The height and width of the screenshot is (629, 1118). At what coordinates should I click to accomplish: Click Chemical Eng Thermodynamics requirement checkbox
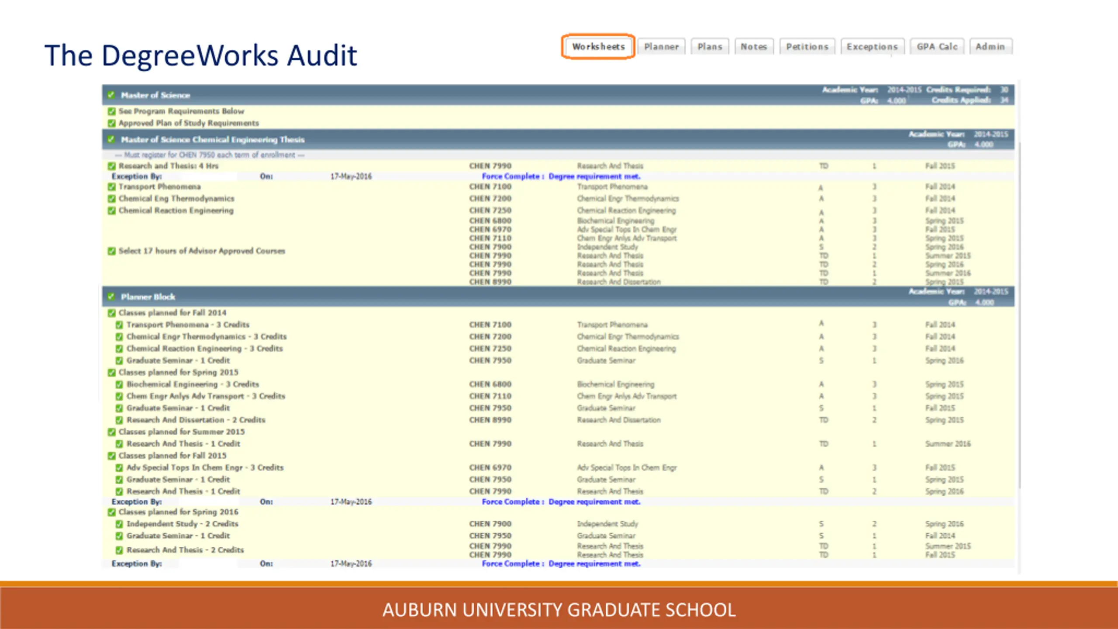coord(112,199)
